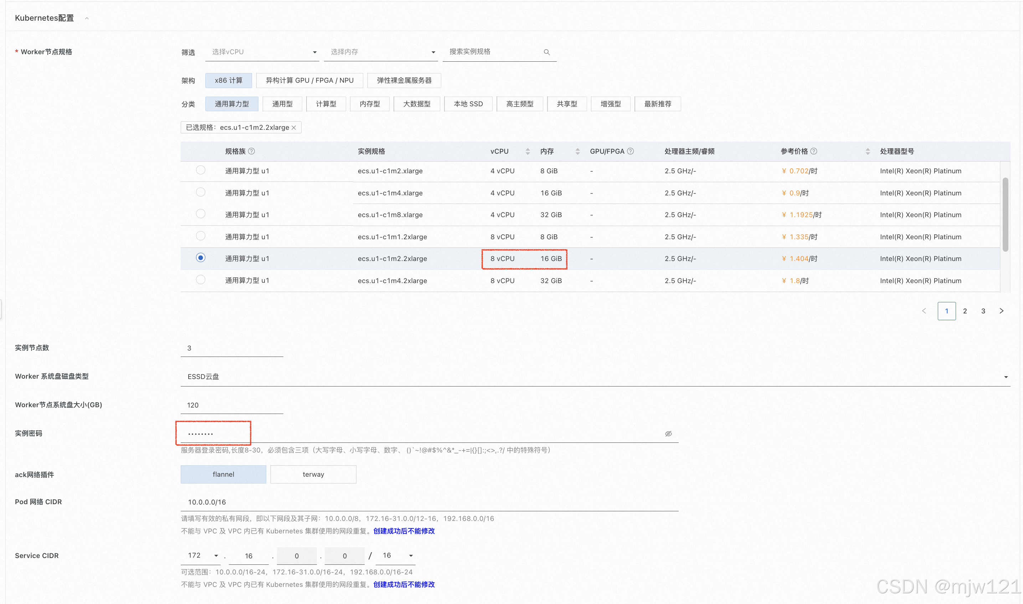Click the search magnifier icon in instance spec field

point(546,52)
